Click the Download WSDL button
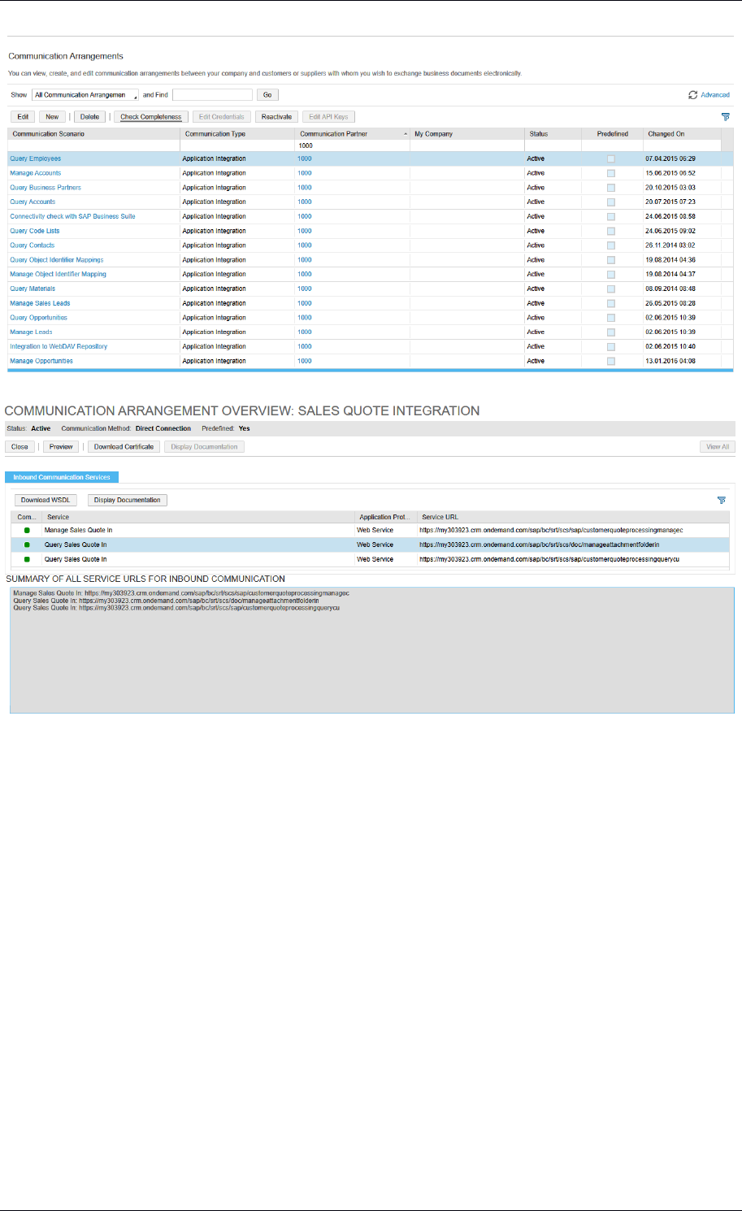Image resolution: width=742 pixels, height=1211 pixels. click(46, 500)
